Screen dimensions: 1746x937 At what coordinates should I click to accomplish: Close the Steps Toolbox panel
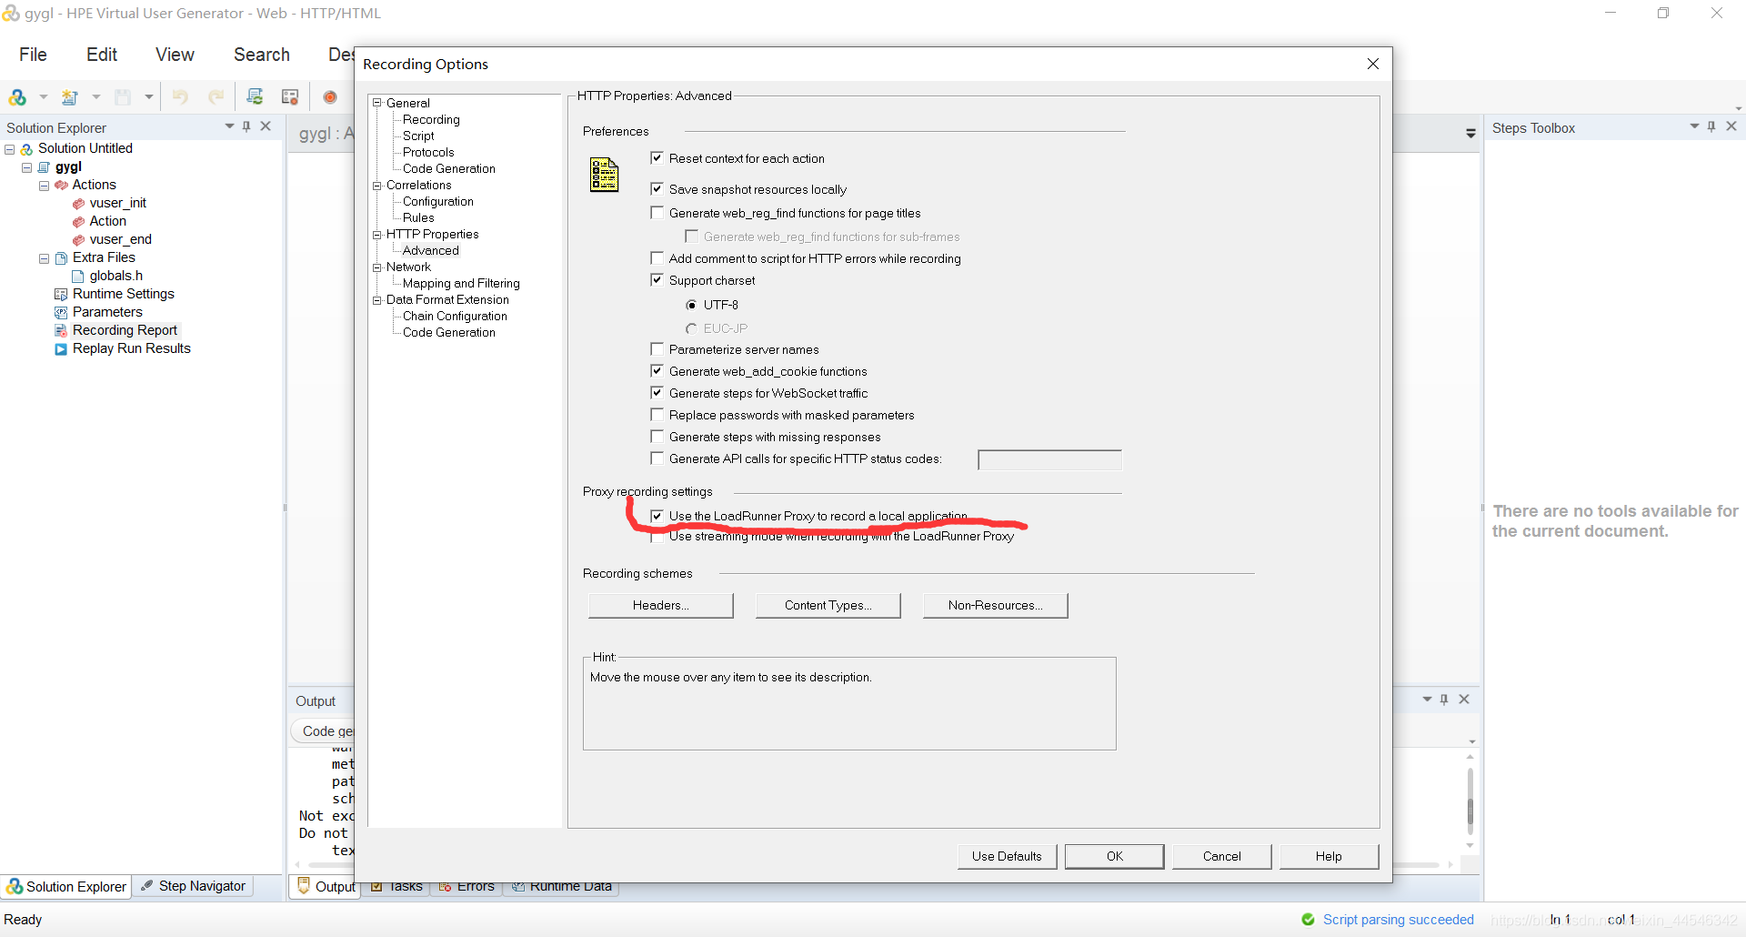pos(1731,126)
